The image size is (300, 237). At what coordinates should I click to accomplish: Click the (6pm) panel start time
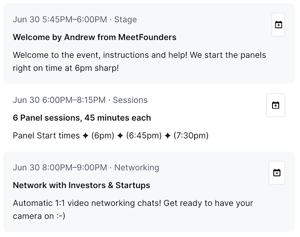103,136
